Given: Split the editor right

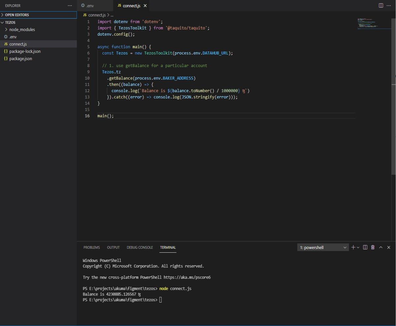Looking at the screenshot, I should pos(381,6).
